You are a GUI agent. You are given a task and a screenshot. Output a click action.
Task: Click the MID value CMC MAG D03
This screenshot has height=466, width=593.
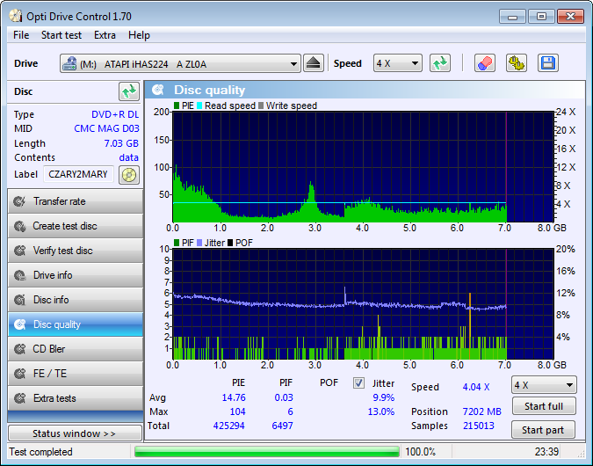pos(106,128)
